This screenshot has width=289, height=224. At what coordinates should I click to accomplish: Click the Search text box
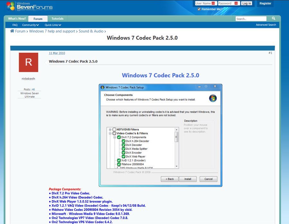click(251, 19)
